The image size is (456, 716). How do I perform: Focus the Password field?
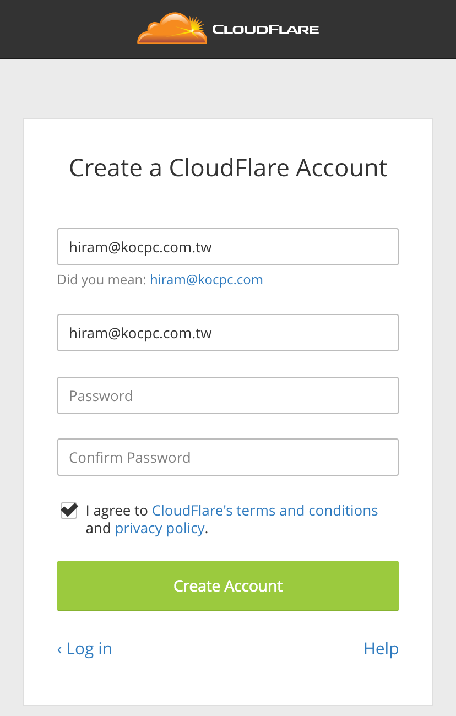228,395
